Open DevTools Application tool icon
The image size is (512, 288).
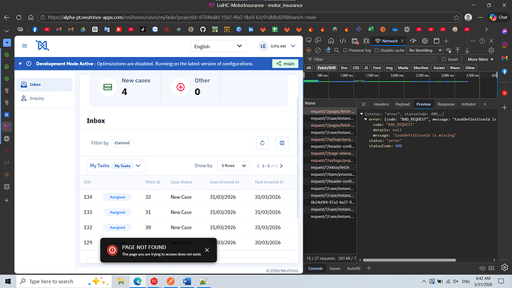click(436, 41)
